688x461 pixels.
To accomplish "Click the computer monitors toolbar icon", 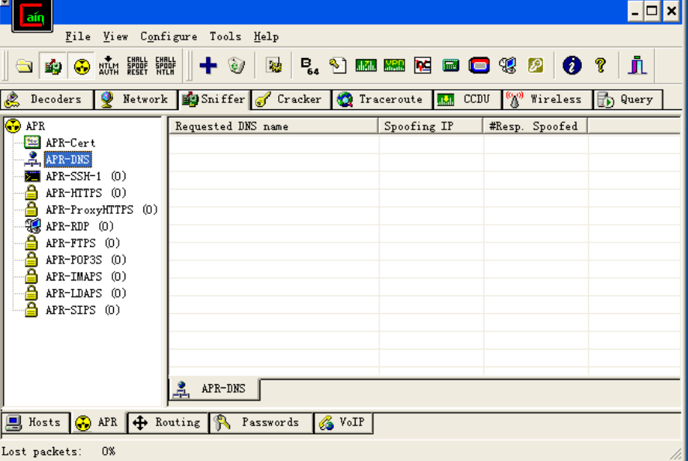I will 507,66.
